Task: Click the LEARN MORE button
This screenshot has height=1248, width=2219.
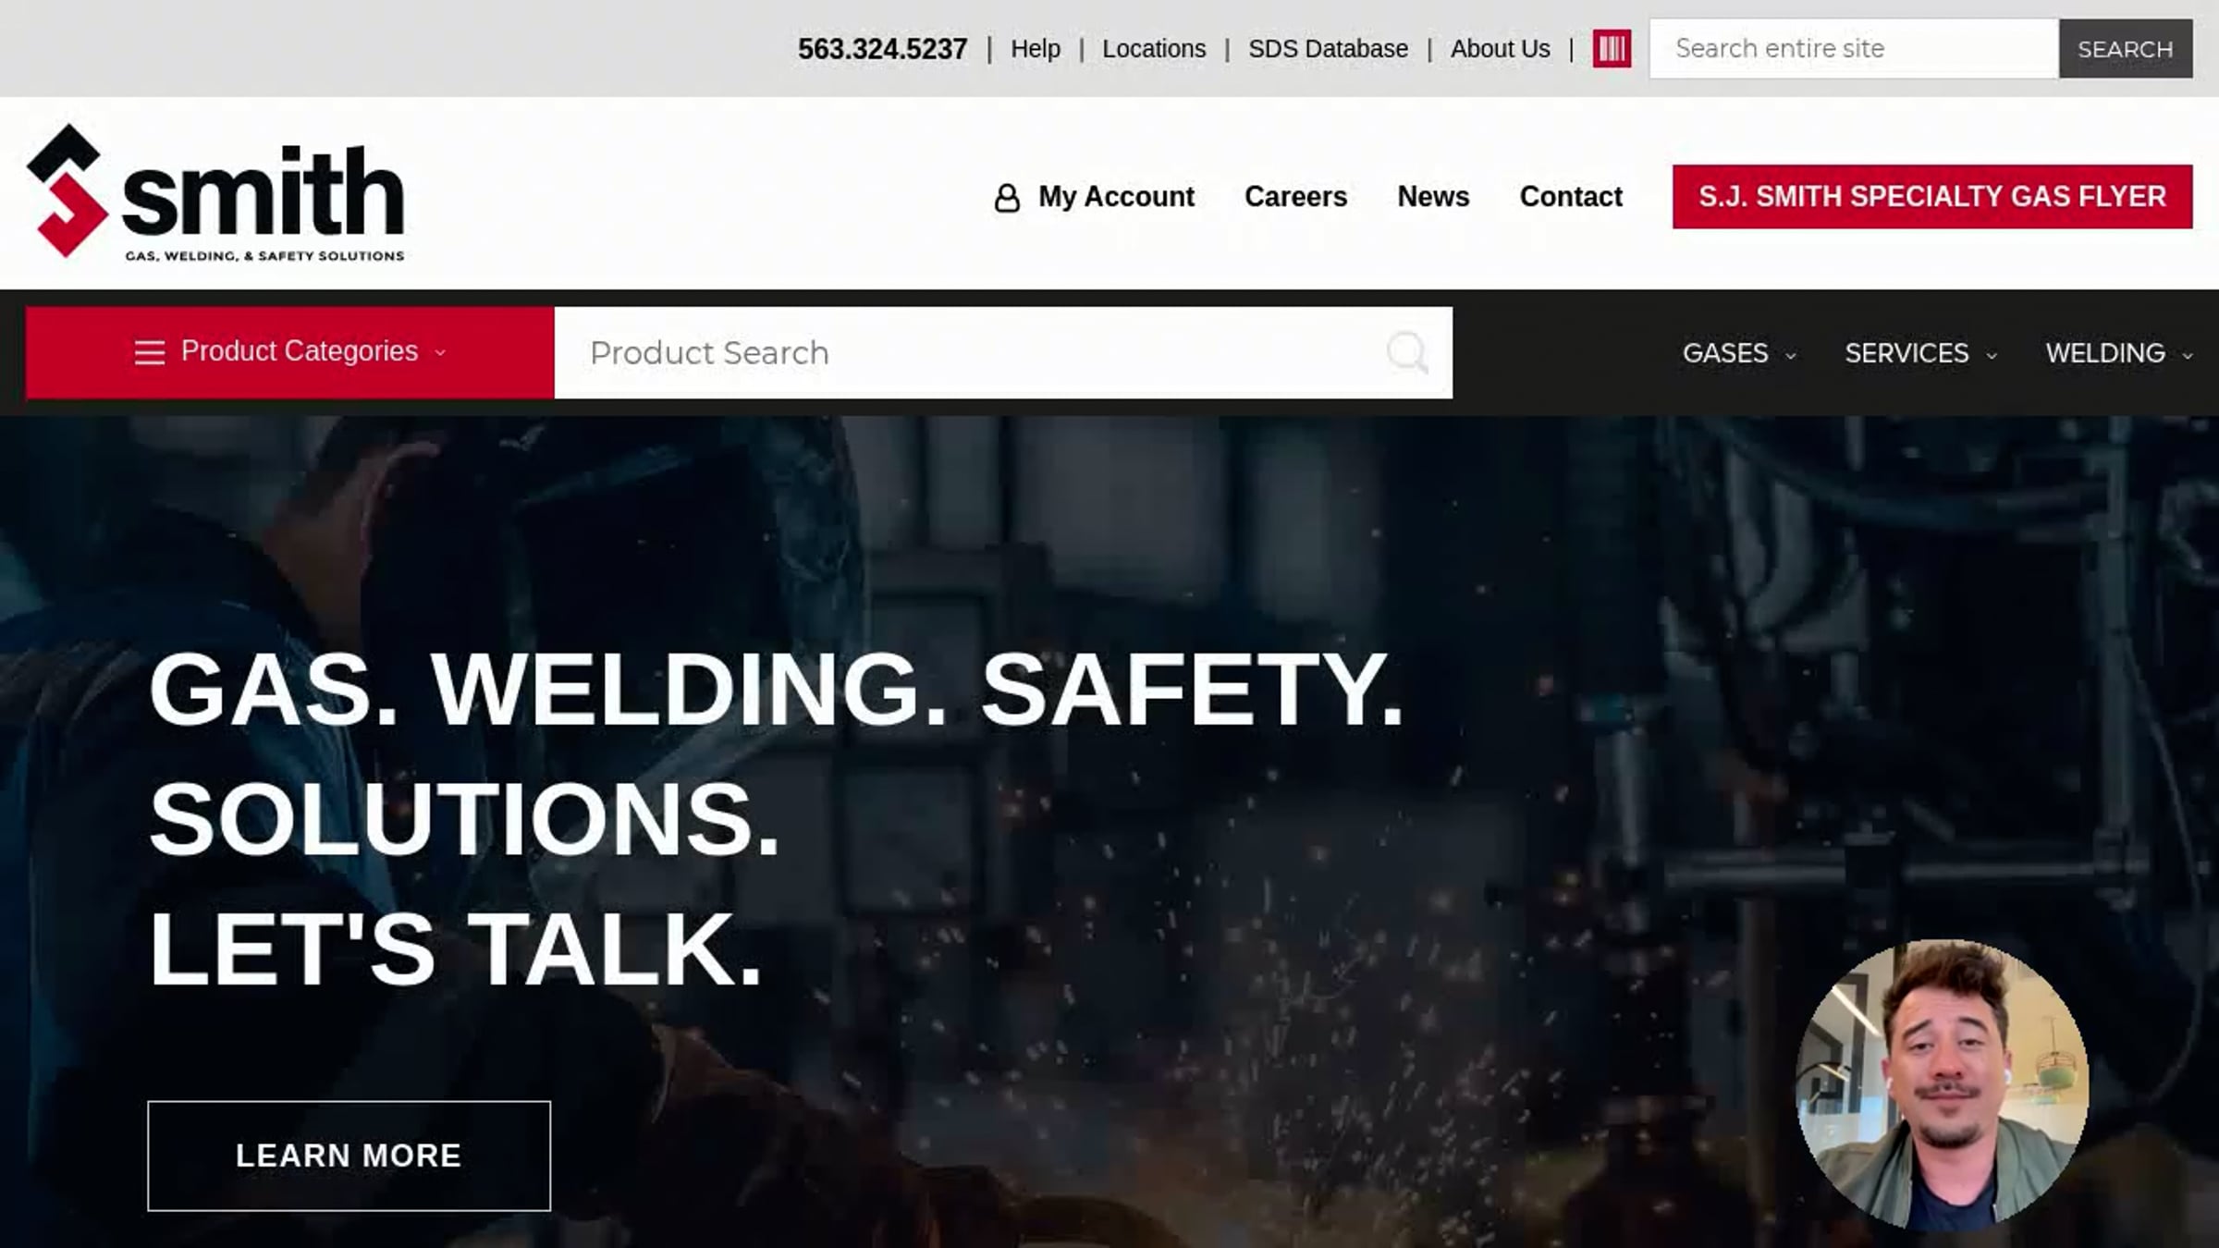Action: point(349,1156)
